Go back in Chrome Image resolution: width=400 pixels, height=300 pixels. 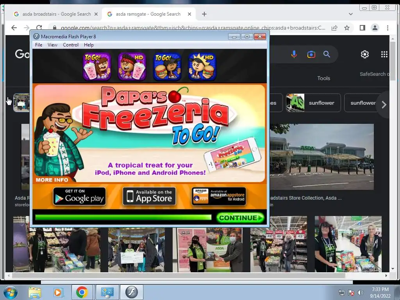click(14, 28)
